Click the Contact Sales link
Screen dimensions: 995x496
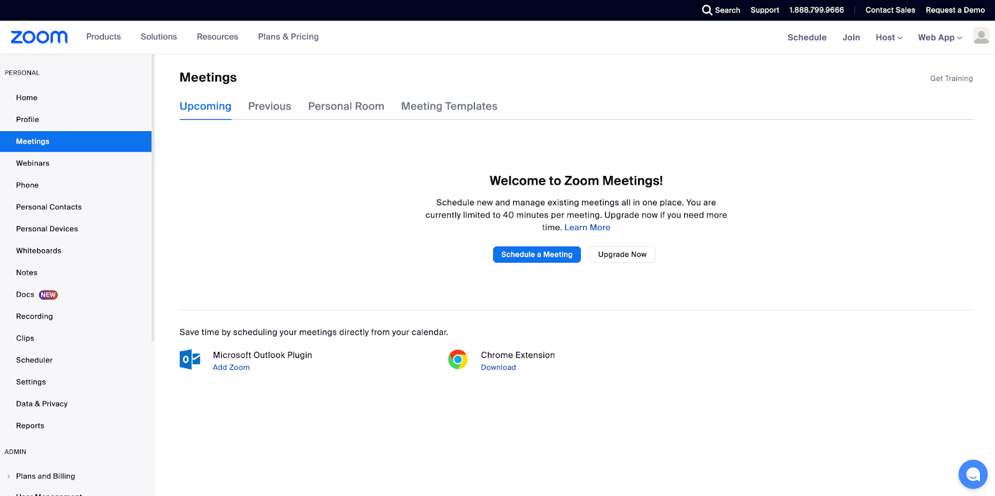coord(890,10)
